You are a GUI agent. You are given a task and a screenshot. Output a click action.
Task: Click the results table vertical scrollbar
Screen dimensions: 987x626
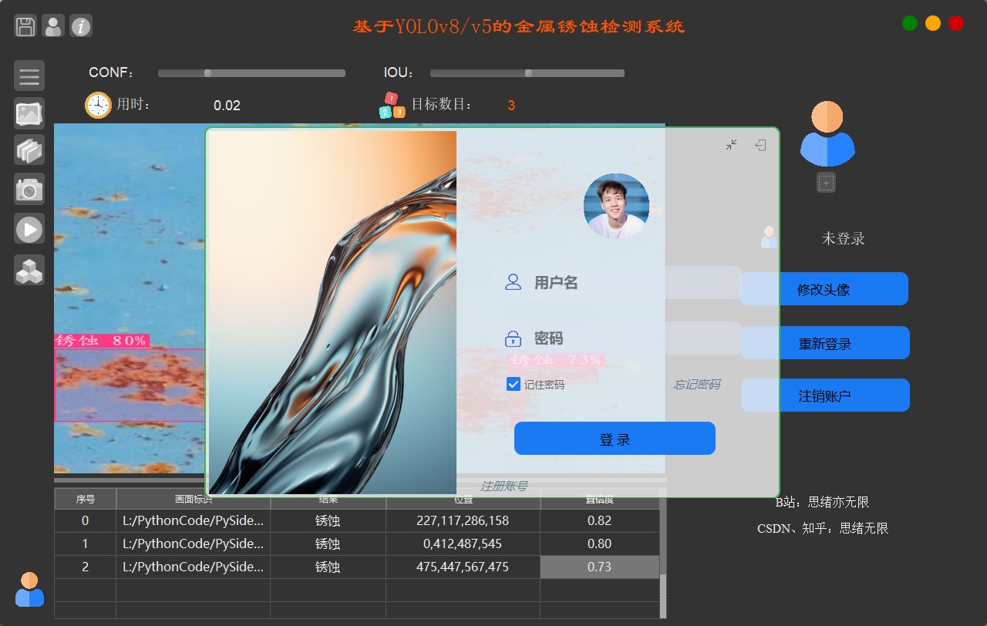[x=663, y=553]
